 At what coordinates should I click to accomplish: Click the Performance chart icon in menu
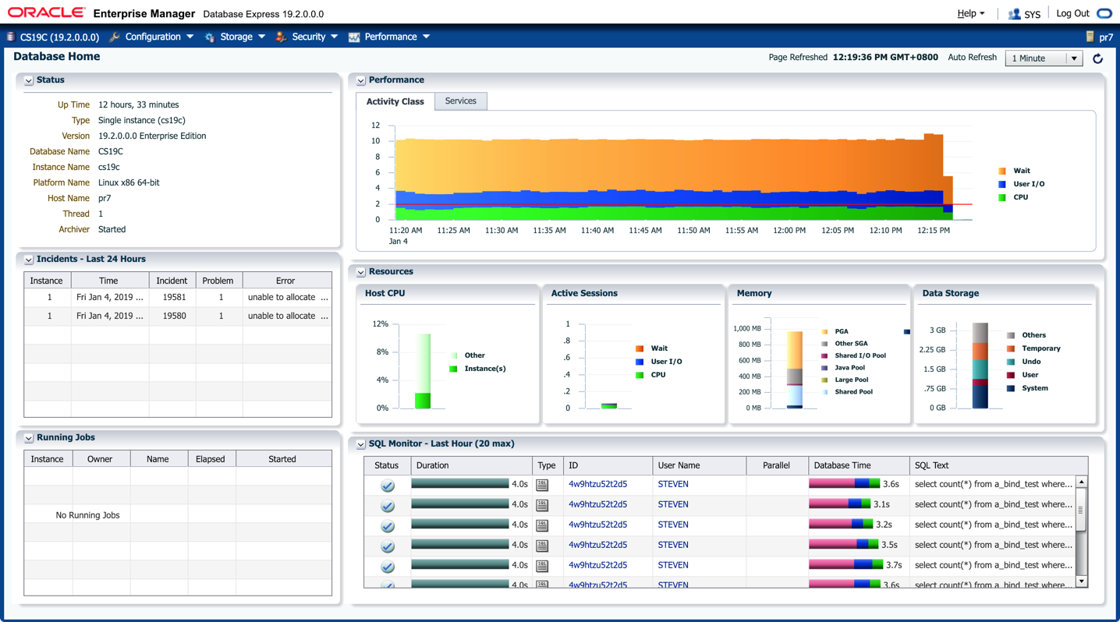tap(354, 37)
